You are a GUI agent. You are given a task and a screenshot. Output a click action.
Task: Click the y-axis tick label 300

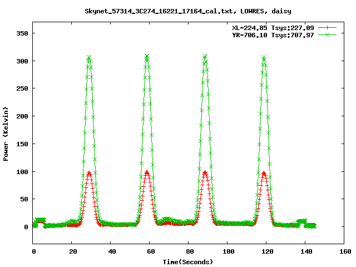pyautogui.click(x=22, y=61)
